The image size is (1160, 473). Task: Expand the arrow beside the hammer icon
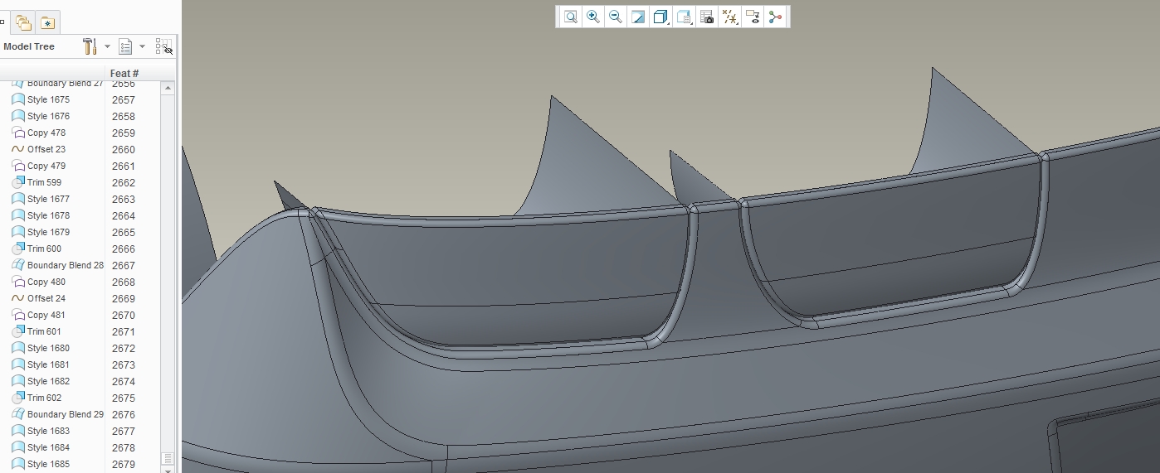[107, 47]
